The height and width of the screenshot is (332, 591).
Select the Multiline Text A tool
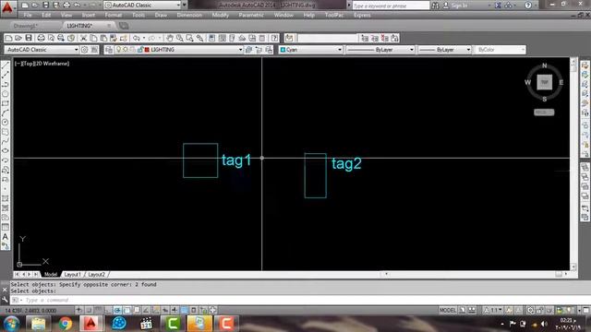pyautogui.click(x=6, y=237)
